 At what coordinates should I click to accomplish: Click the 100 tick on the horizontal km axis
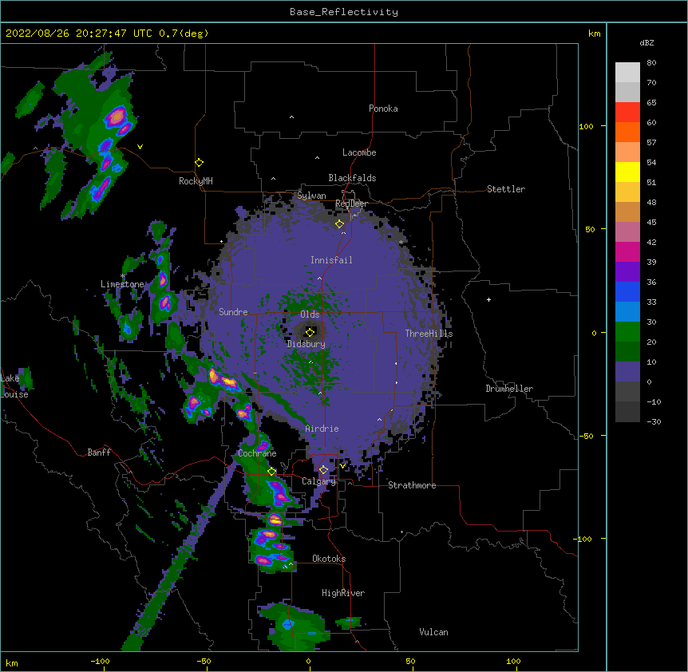pyautogui.click(x=513, y=661)
